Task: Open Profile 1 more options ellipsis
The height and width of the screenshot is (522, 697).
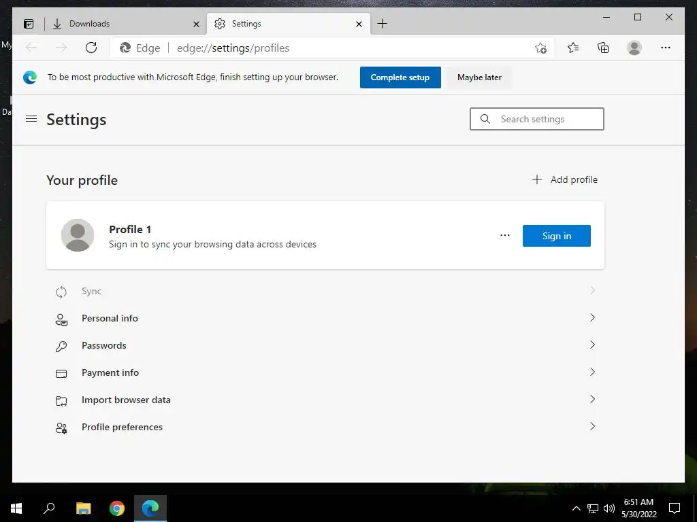Action: click(x=505, y=235)
